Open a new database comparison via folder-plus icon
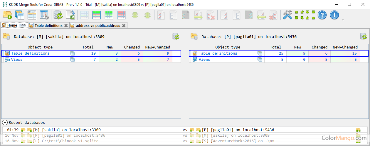370x146 pixels. point(7,15)
